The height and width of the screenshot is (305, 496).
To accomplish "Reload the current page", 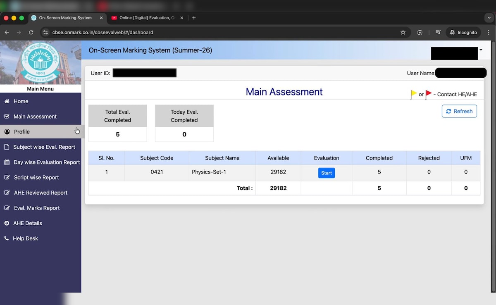I will [x=31, y=32].
